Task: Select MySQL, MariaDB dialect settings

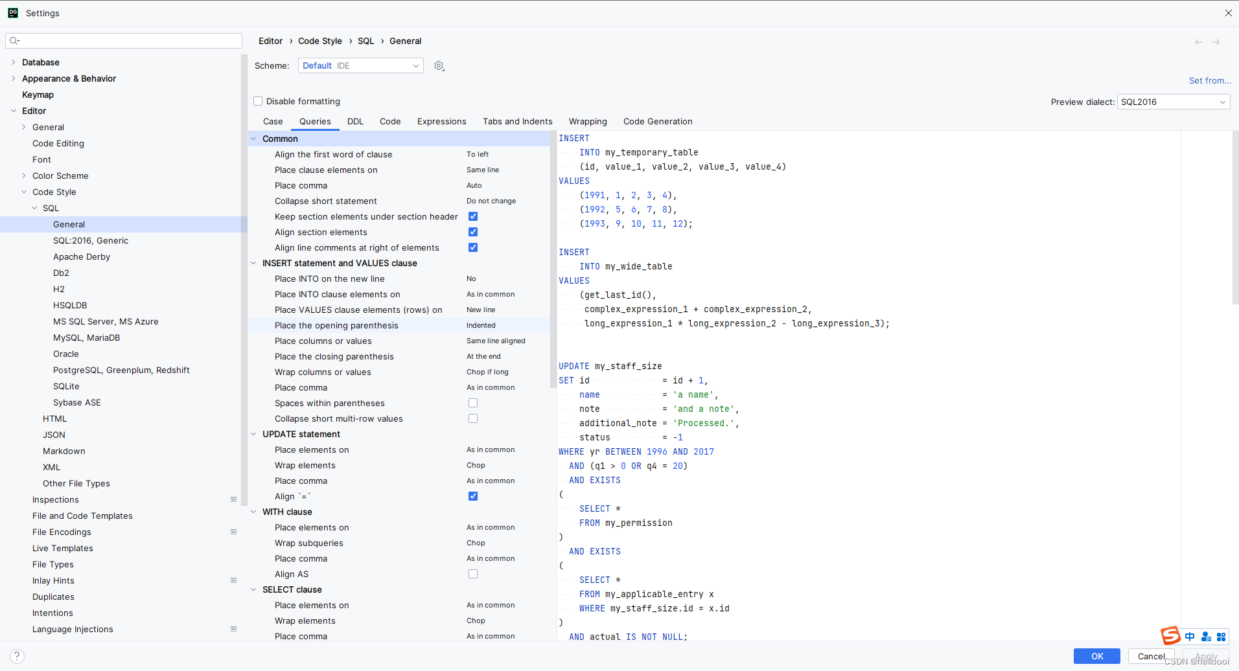Action: tap(86, 337)
